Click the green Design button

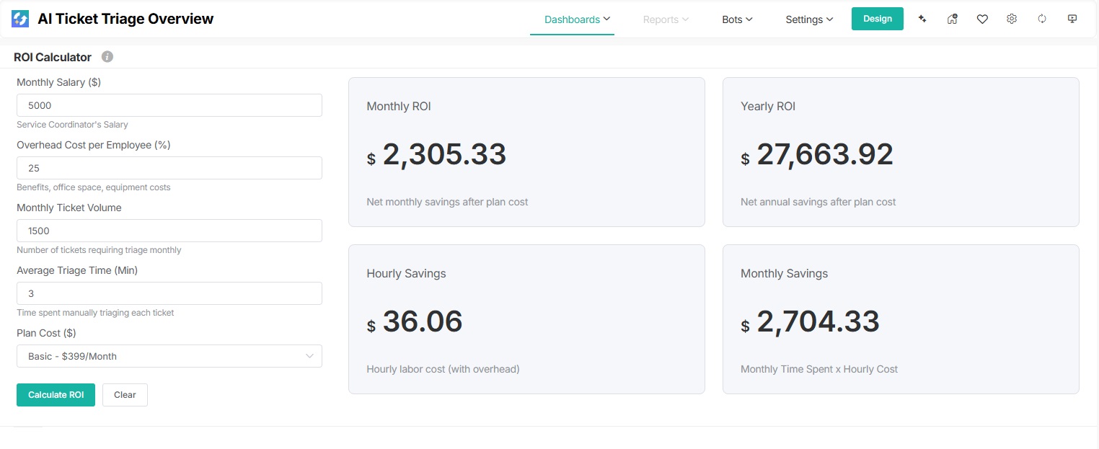coord(877,19)
